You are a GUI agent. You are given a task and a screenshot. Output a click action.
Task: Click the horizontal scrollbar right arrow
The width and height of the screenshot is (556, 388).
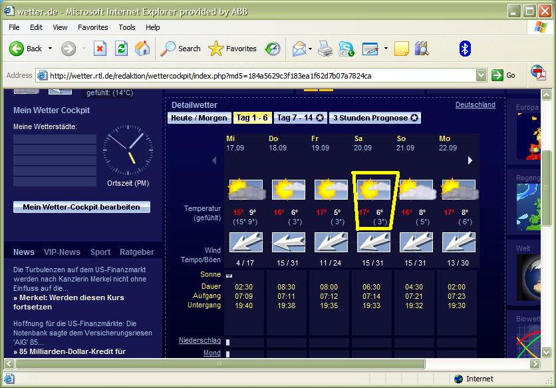click(x=535, y=363)
